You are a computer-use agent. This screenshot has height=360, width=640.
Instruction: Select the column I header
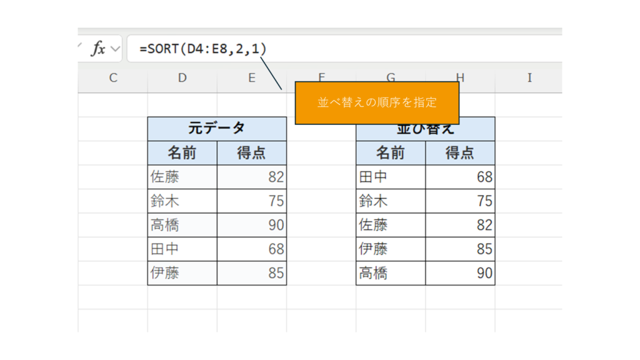pyautogui.click(x=529, y=78)
